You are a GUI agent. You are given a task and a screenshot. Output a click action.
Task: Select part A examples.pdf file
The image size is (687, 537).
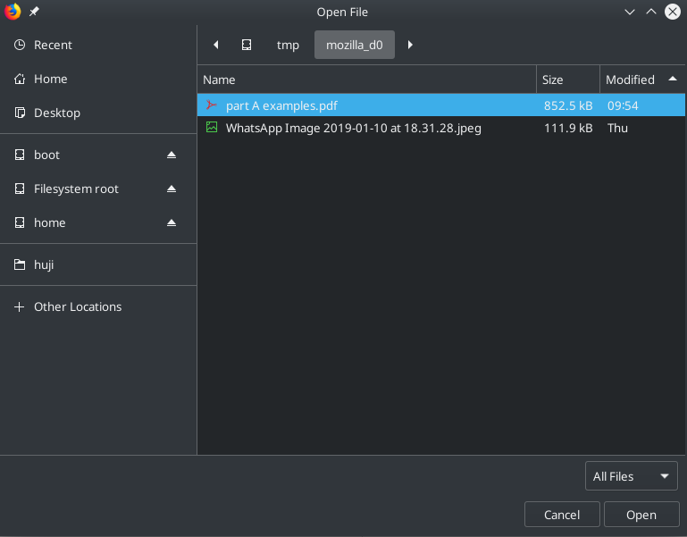pyautogui.click(x=441, y=105)
